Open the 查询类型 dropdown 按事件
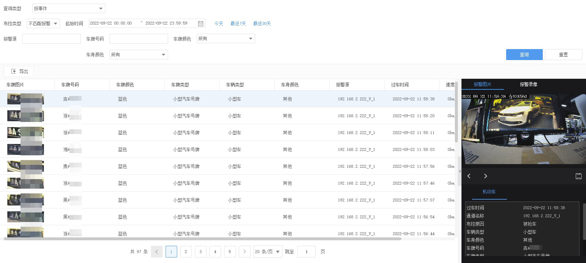This screenshot has width=586, height=263. click(x=69, y=8)
